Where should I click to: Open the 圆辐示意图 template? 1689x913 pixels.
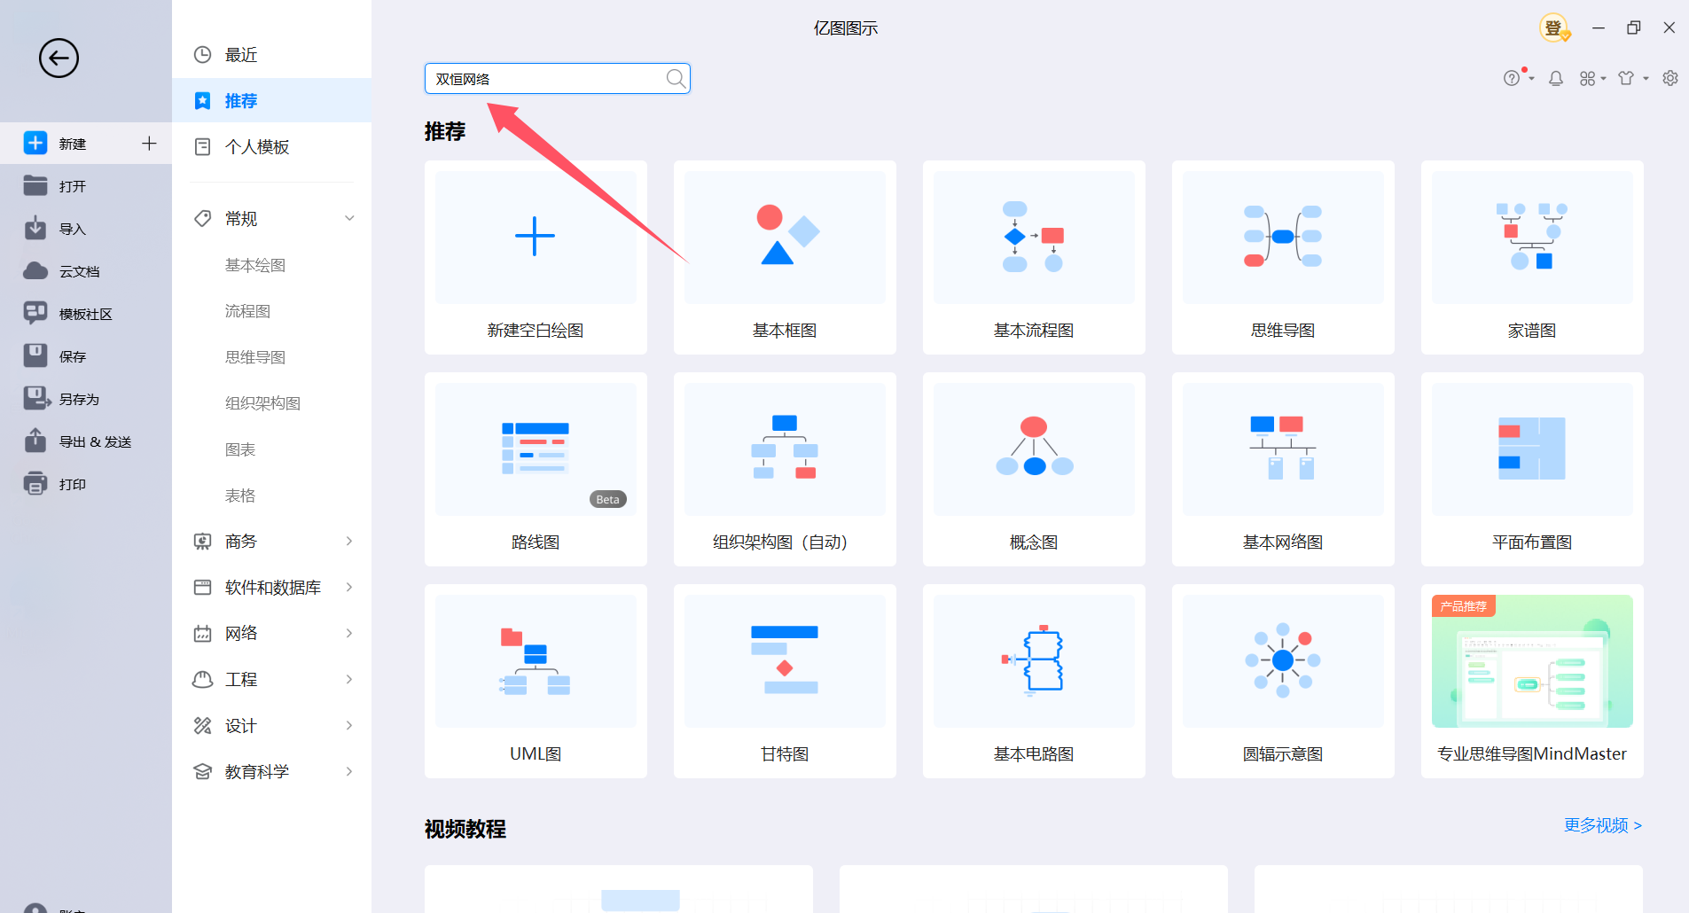tap(1283, 681)
